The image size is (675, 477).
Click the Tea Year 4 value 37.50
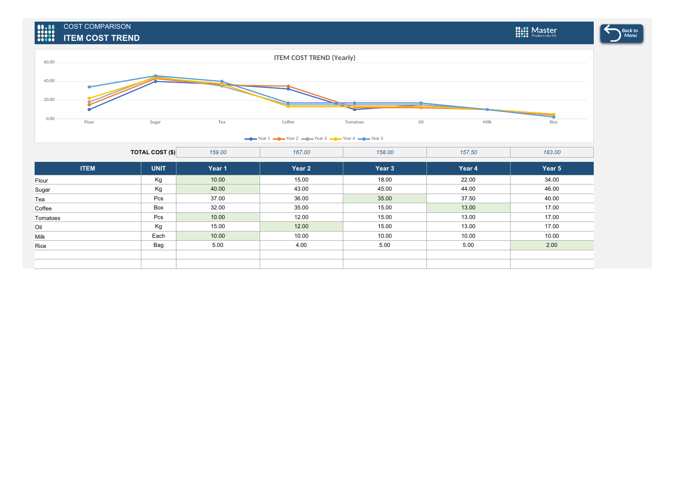[468, 199]
